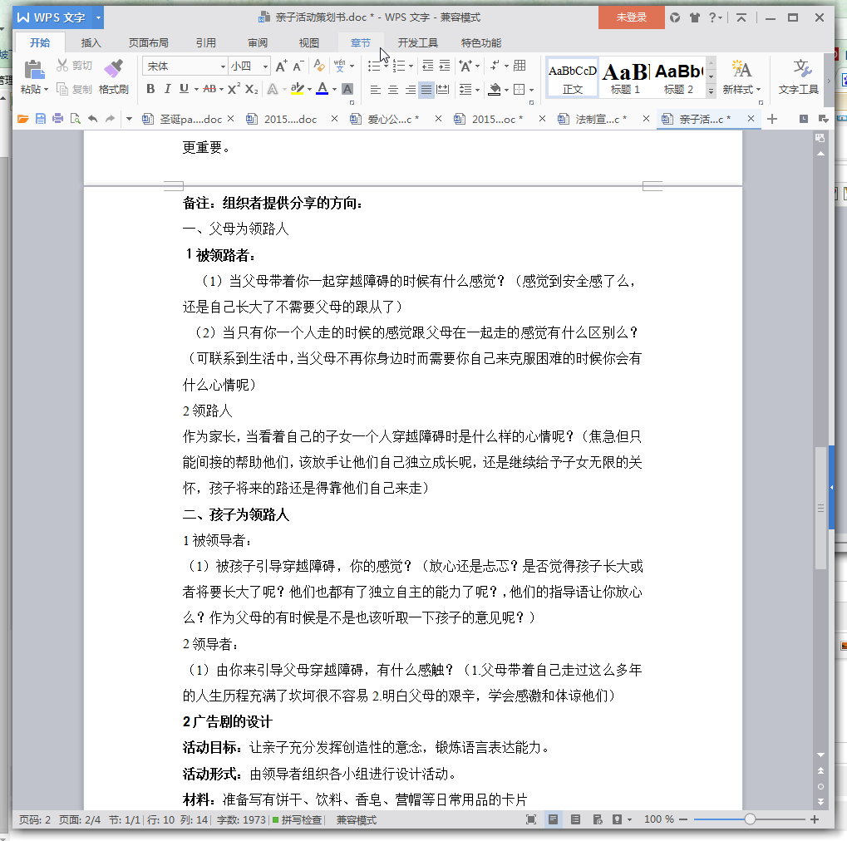Apply the 标题 1 heading style
This screenshot has height=841, width=847.
pos(625,77)
